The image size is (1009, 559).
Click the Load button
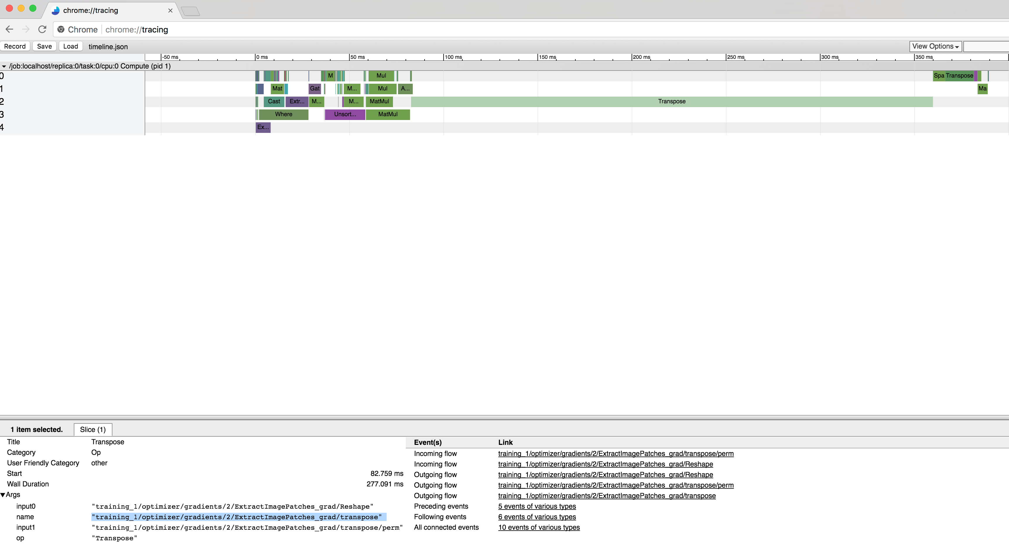tap(70, 46)
